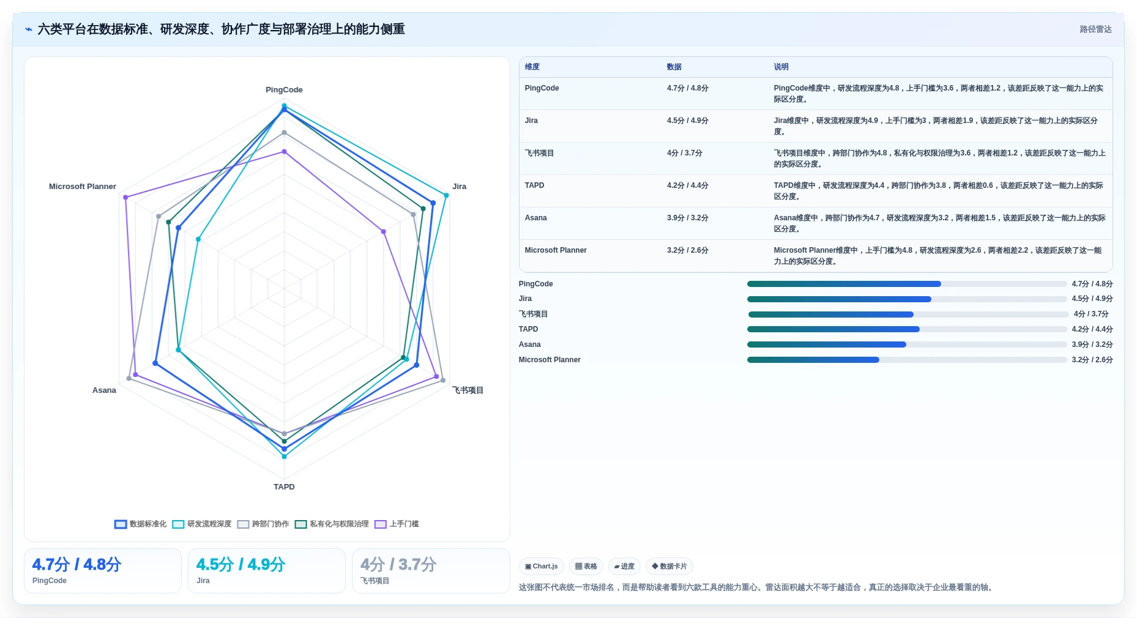The width and height of the screenshot is (1137, 618).
Task: Select the Microsoft Planner table row name
Action: coord(556,250)
